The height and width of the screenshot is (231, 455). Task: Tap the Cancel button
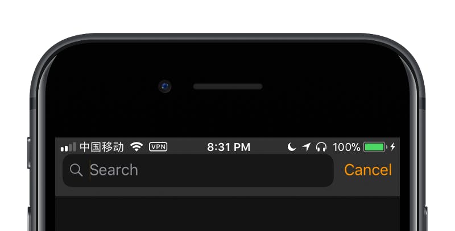tap(368, 170)
